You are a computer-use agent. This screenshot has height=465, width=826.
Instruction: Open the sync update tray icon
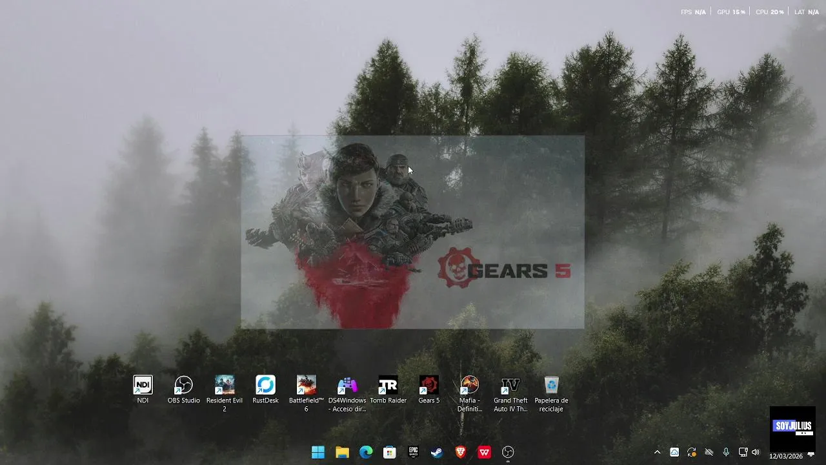coord(692,452)
